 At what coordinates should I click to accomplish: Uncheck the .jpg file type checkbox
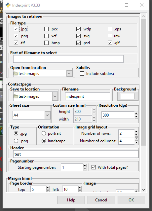(16, 29)
